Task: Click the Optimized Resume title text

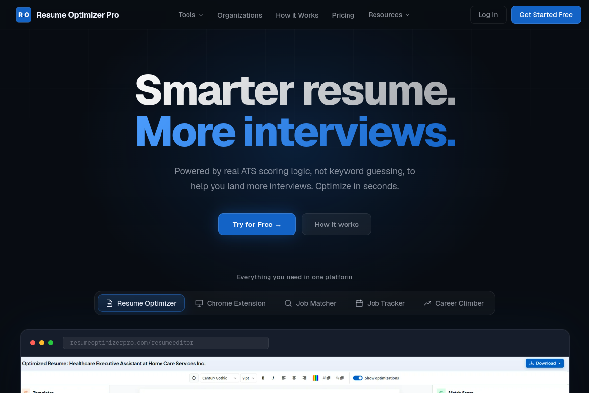Action: pyautogui.click(x=113, y=363)
